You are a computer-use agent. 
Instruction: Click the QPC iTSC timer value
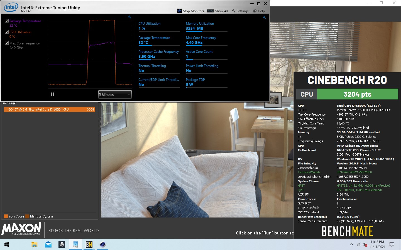(359, 190)
